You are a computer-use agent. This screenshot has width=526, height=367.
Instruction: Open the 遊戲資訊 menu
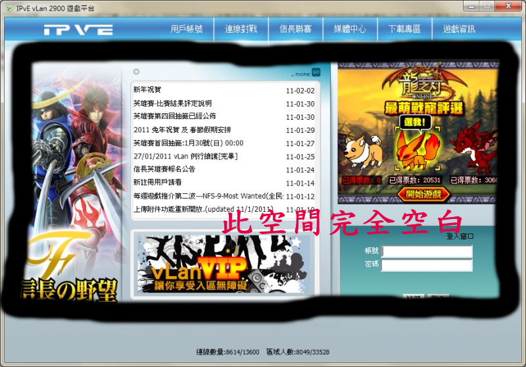tap(459, 29)
